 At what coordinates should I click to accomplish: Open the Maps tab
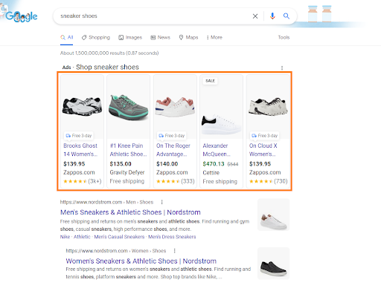click(188, 37)
